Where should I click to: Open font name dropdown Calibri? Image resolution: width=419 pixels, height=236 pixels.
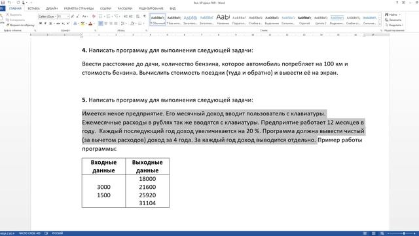pyautogui.click(x=56, y=16)
